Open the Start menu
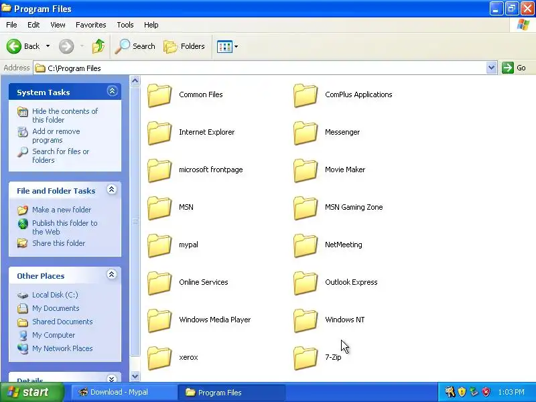Image resolution: width=536 pixels, height=402 pixels. (x=32, y=392)
